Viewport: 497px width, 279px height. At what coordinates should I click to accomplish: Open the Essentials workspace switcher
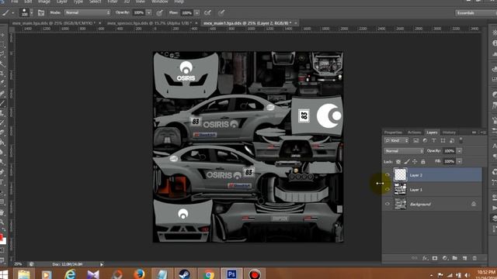475,13
